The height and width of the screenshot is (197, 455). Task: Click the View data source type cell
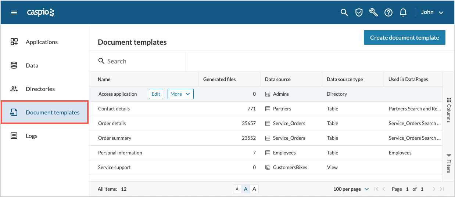(x=332, y=167)
